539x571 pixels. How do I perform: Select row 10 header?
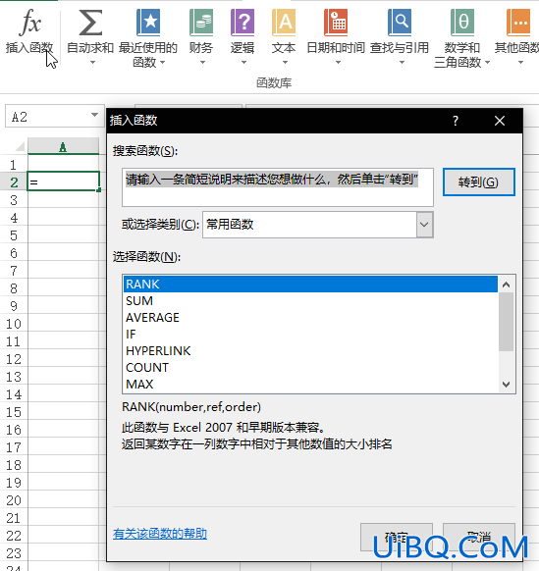[x=14, y=324]
